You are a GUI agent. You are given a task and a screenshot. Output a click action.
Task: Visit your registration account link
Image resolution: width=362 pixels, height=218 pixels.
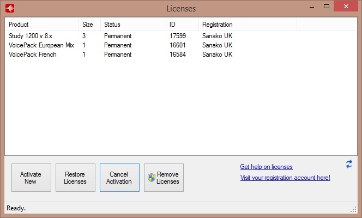pos(285,178)
